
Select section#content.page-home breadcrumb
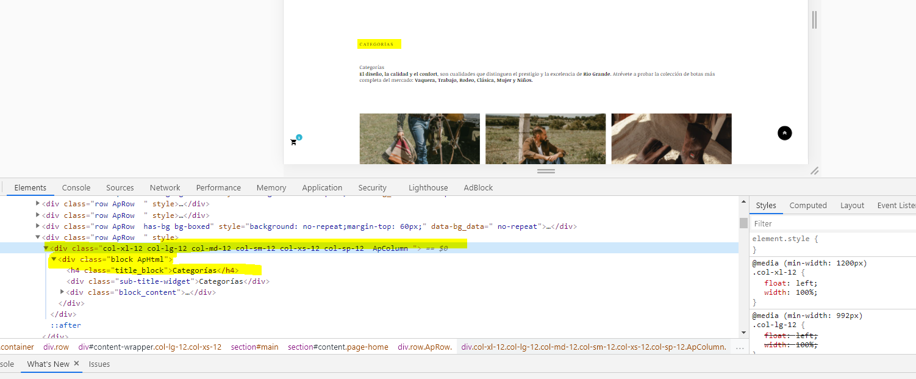point(338,347)
